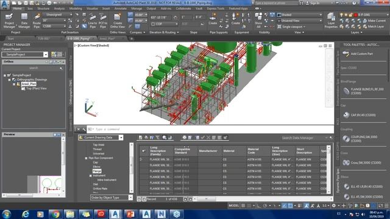390x219 pixels.
Task: Click the Windows Start button
Action: [6, 214]
